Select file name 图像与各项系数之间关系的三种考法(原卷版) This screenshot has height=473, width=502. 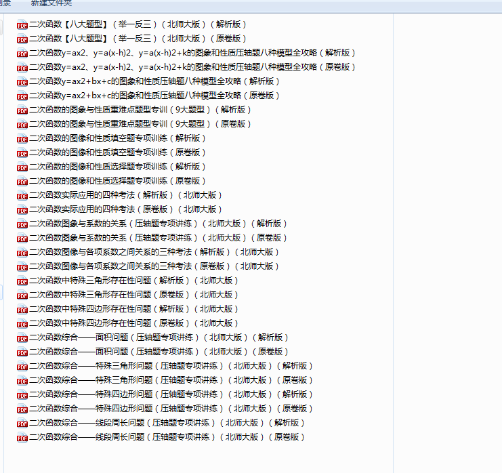(154, 266)
